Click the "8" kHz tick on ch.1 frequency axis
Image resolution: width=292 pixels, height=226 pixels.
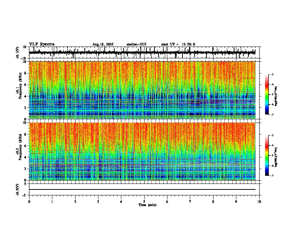pyautogui.click(x=26, y=73)
